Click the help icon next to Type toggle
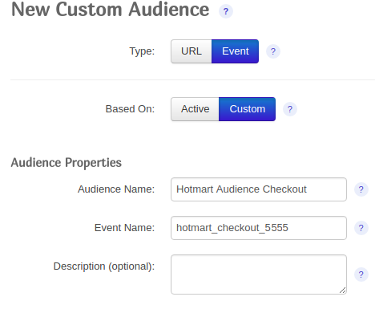 click(x=273, y=51)
